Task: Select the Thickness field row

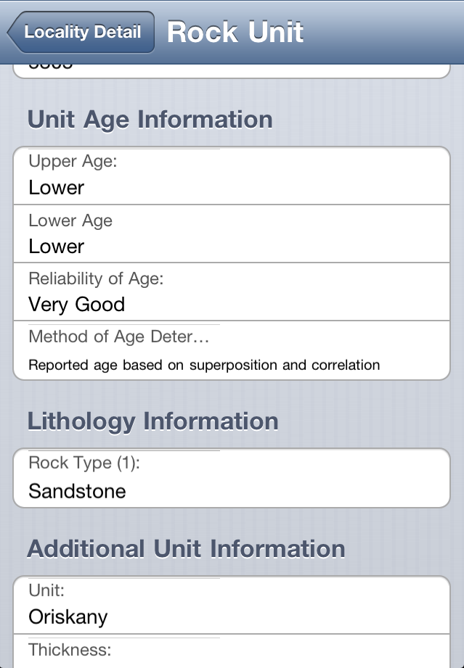Action: coord(231,651)
